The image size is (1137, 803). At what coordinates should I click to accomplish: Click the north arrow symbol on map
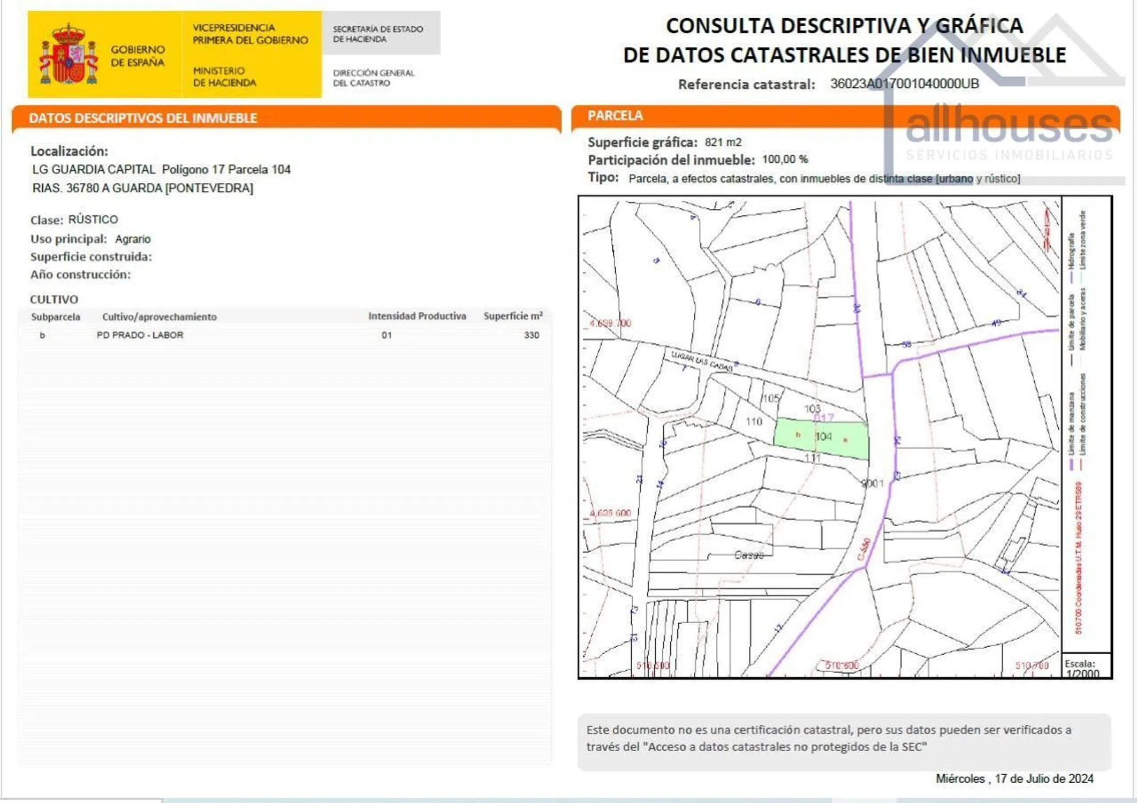click(x=1048, y=230)
